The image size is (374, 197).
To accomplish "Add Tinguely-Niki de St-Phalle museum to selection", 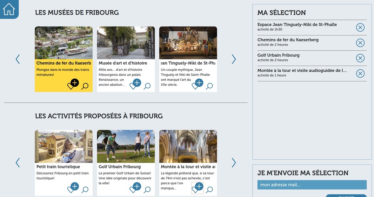I will coord(197,84).
